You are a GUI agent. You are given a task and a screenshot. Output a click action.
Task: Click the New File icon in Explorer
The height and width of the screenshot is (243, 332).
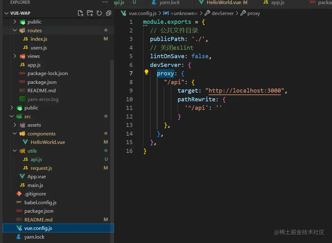80,13
